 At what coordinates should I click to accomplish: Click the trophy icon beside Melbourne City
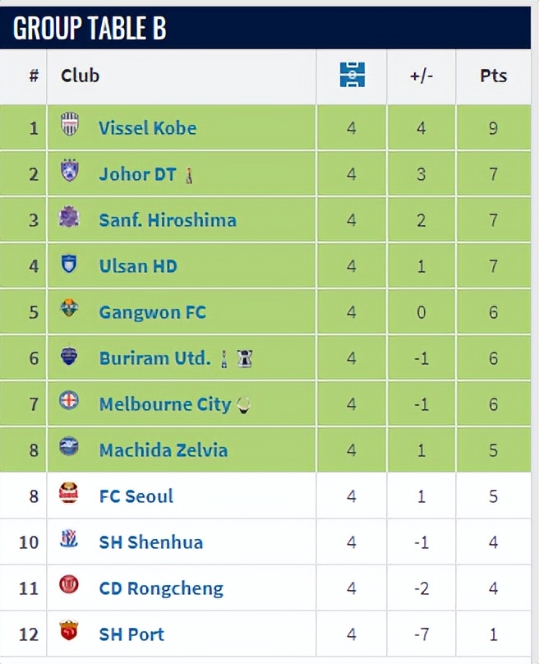(243, 405)
